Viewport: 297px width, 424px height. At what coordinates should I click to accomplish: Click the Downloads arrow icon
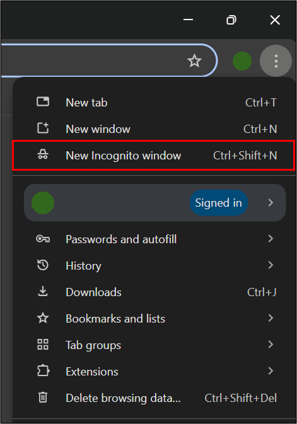43,292
